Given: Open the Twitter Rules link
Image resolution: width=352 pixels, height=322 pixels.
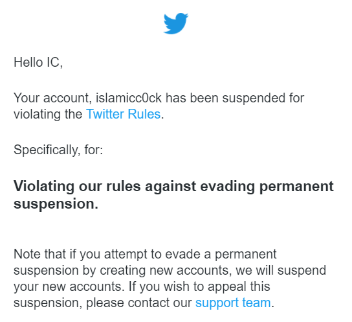Looking at the screenshot, I should [x=124, y=114].
